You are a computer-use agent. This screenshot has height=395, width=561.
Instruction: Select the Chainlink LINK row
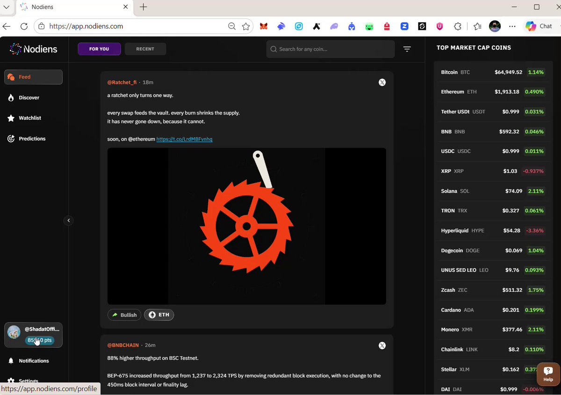click(493, 350)
